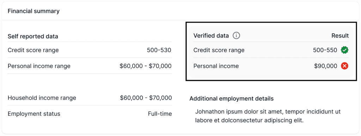Click the 500-530 credit score value
361x136 pixels.
coord(159,50)
